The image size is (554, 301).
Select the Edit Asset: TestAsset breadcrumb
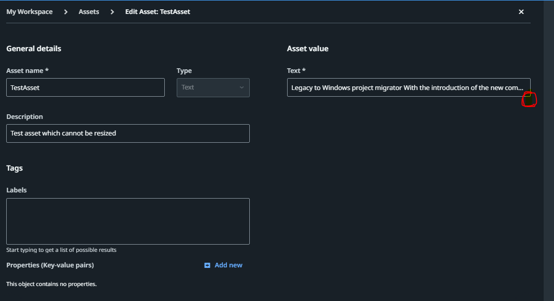(x=158, y=12)
